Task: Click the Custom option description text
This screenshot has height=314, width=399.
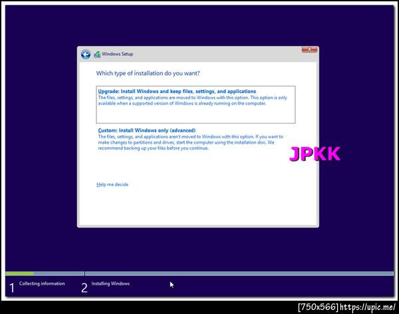Action: [191, 142]
